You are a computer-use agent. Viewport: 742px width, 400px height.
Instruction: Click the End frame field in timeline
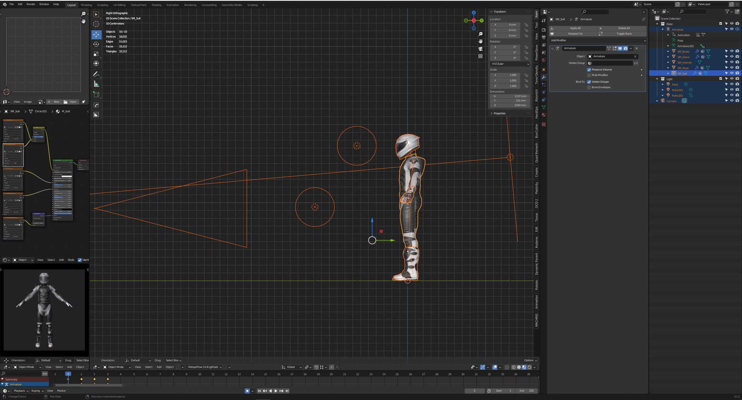[x=526, y=391]
